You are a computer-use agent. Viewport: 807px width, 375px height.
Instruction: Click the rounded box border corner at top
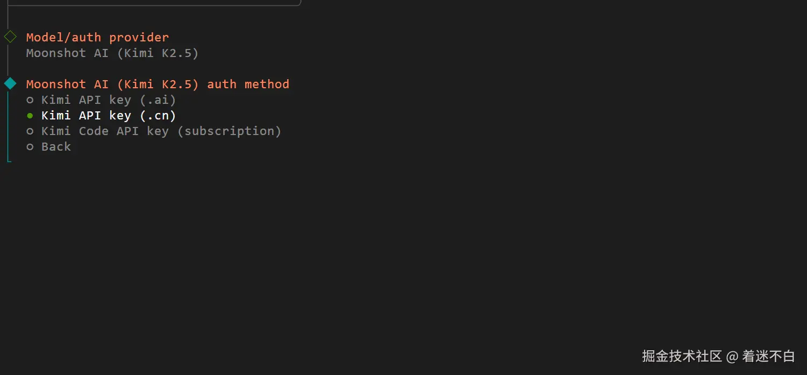pyautogui.click(x=299, y=3)
